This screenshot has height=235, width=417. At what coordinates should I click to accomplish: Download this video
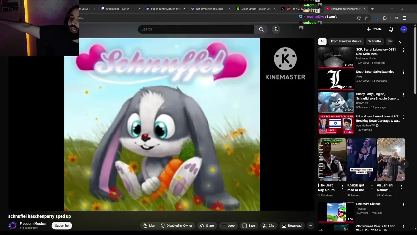tap(292, 226)
